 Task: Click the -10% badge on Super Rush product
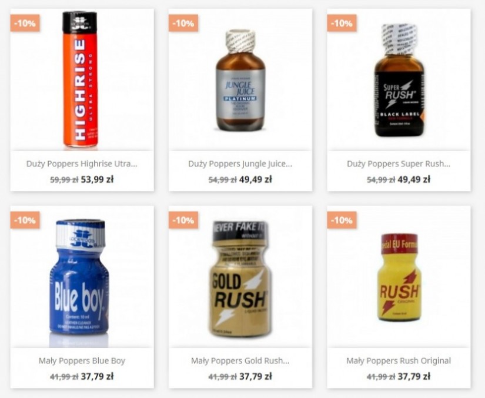pos(342,23)
